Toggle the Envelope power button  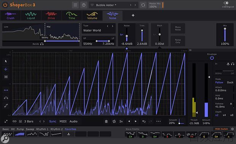[212, 58]
